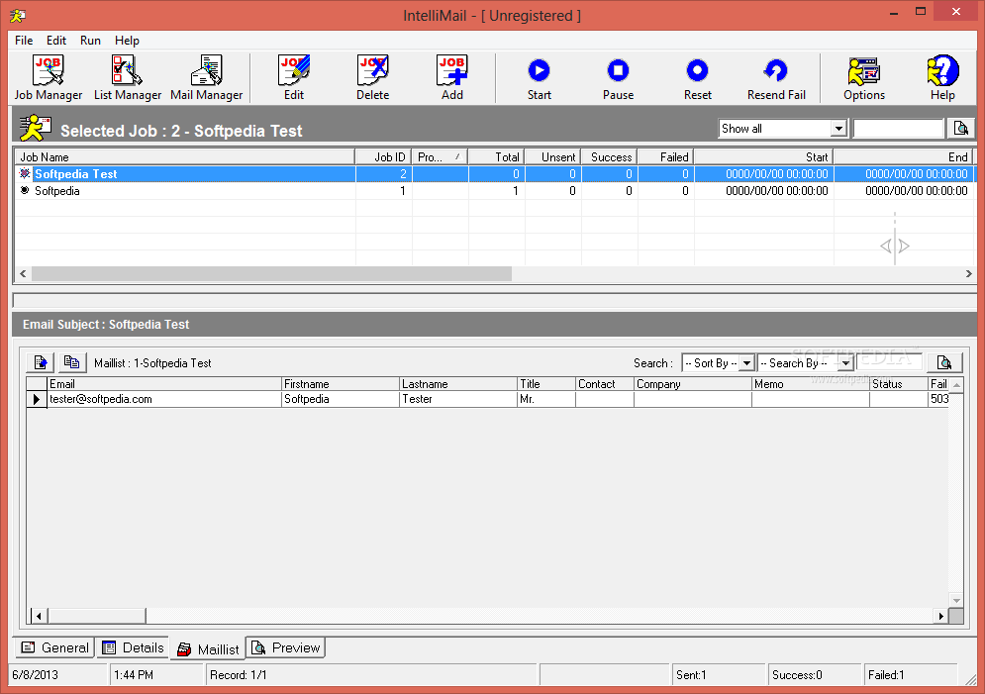The height and width of the screenshot is (694, 985).
Task: Open the Options toolbar icon
Action: pos(864,78)
